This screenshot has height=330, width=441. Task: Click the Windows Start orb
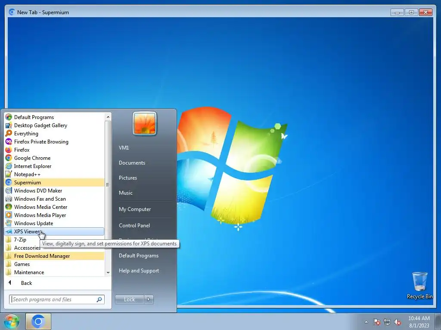tap(12, 321)
